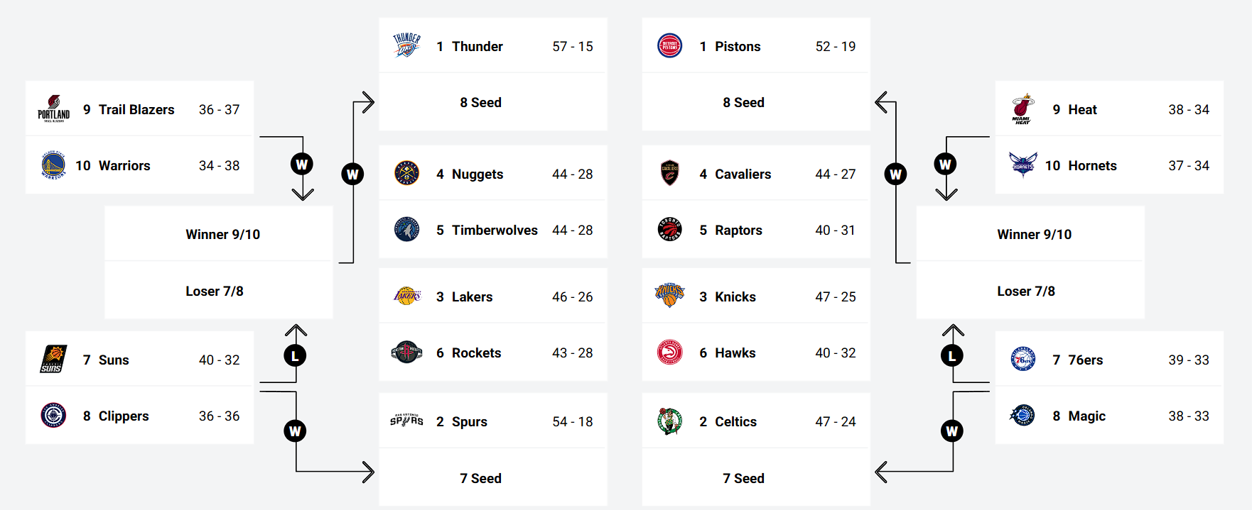1252x510 pixels.
Task: Select the Atlanta Hawks logo
Action: coord(669,352)
